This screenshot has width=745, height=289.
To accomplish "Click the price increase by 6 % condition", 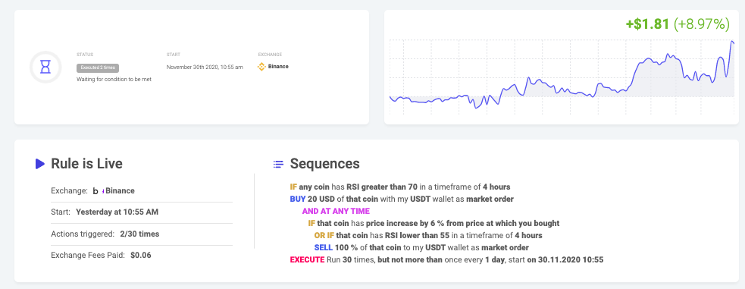I will pos(434,224).
